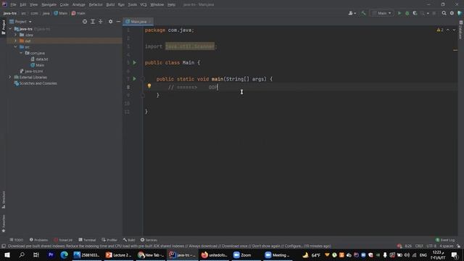Open the Analyze menu
Viewport: 464px width, 261px height.
(x=78, y=4)
